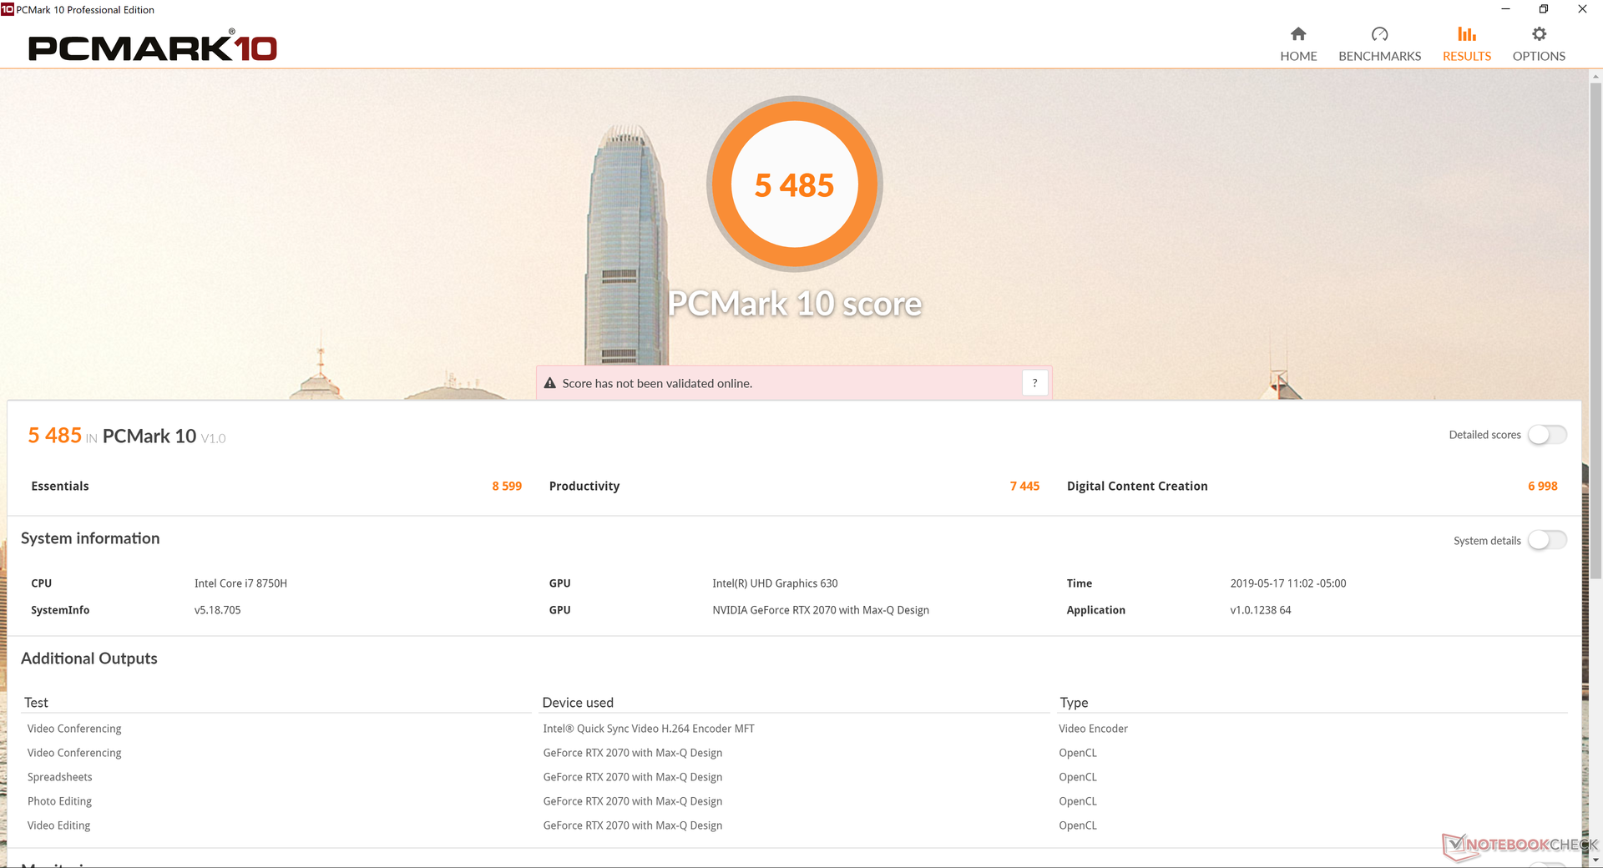Click the time value 2019-05-17 11:02
The width and height of the screenshot is (1603, 868).
coord(1287,583)
